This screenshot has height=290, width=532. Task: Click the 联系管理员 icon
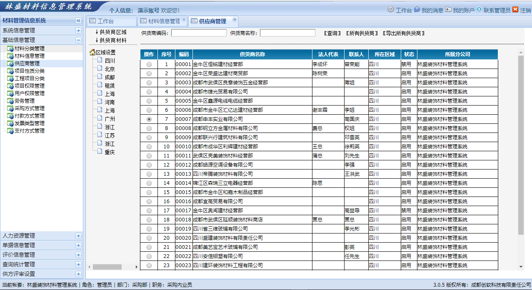click(479, 10)
